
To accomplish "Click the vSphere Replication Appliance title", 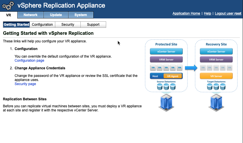I will (61, 6).
